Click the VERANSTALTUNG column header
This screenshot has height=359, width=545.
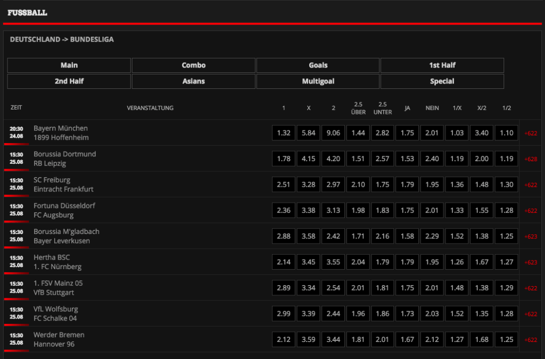150,108
